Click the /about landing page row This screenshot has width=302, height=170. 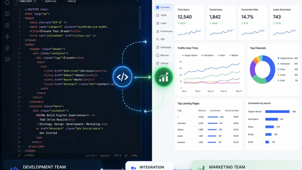(x=208, y=130)
